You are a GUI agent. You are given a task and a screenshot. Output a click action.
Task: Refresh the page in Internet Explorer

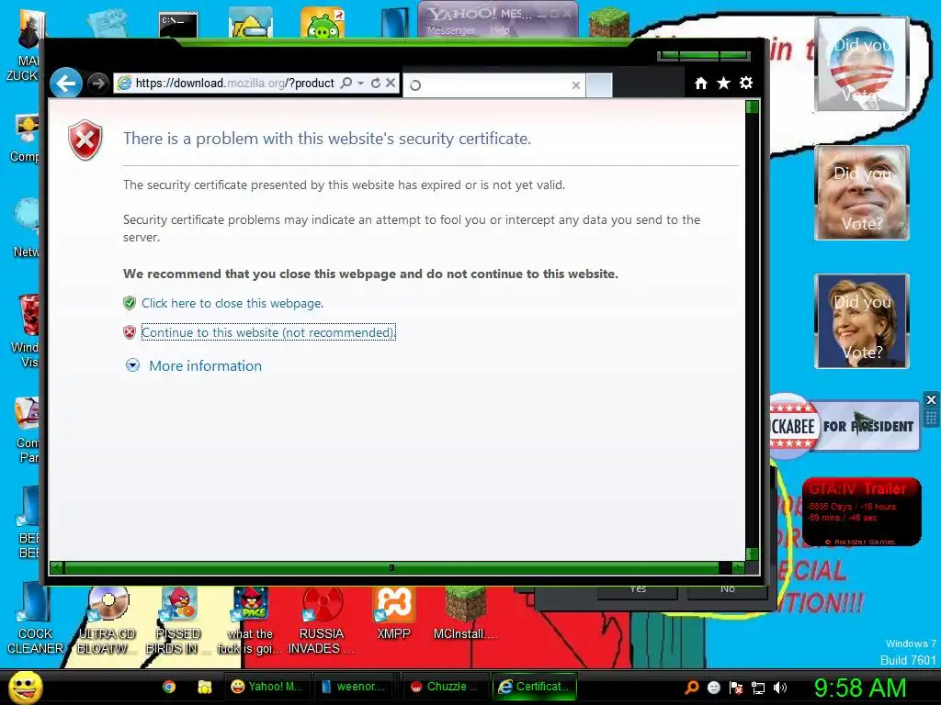(x=376, y=83)
